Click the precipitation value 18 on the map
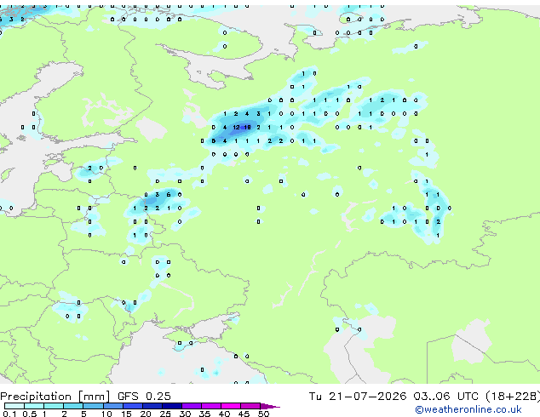540x417 pixels. tap(247, 128)
